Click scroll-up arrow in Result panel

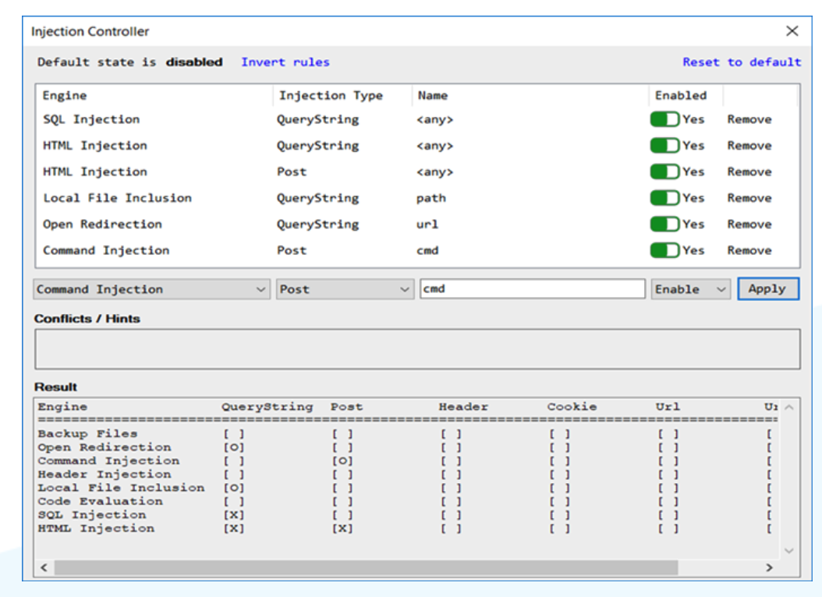point(789,408)
